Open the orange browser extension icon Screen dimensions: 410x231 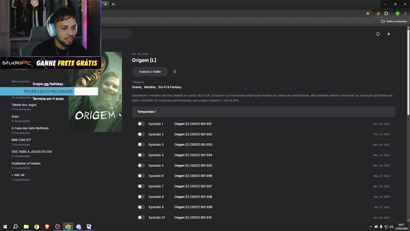tap(378, 13)
